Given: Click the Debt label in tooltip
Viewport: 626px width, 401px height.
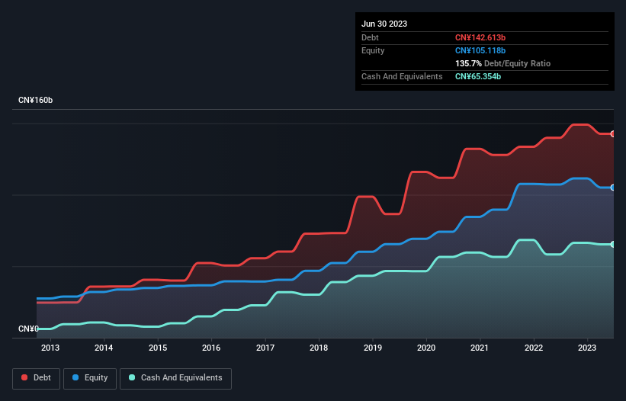Looking at the screenshot, I should (x=370, y=37).
